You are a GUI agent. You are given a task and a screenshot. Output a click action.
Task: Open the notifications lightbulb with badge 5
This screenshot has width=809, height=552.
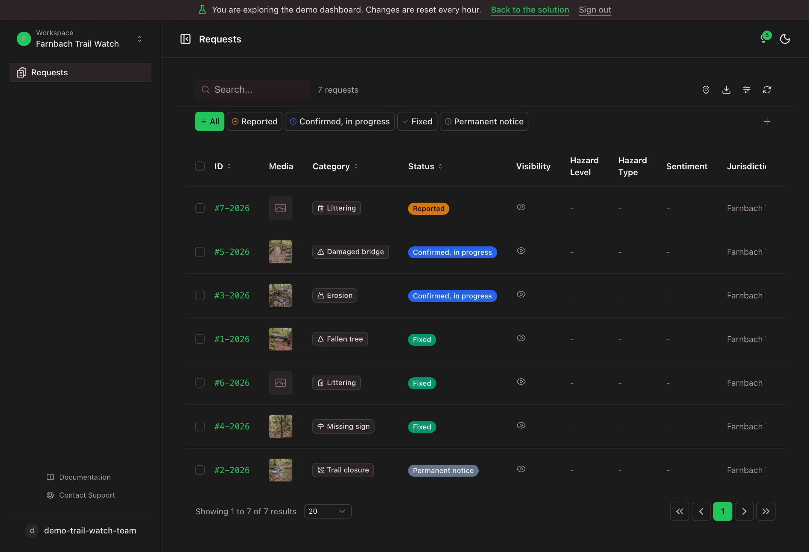pos(765,38)
